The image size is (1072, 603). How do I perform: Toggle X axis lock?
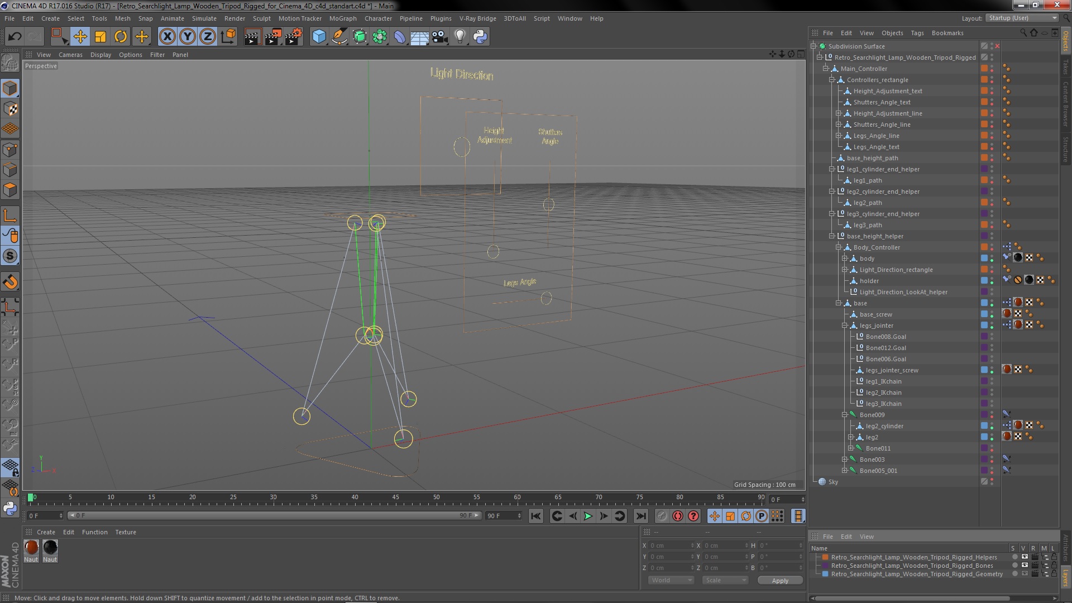(167, 37)
